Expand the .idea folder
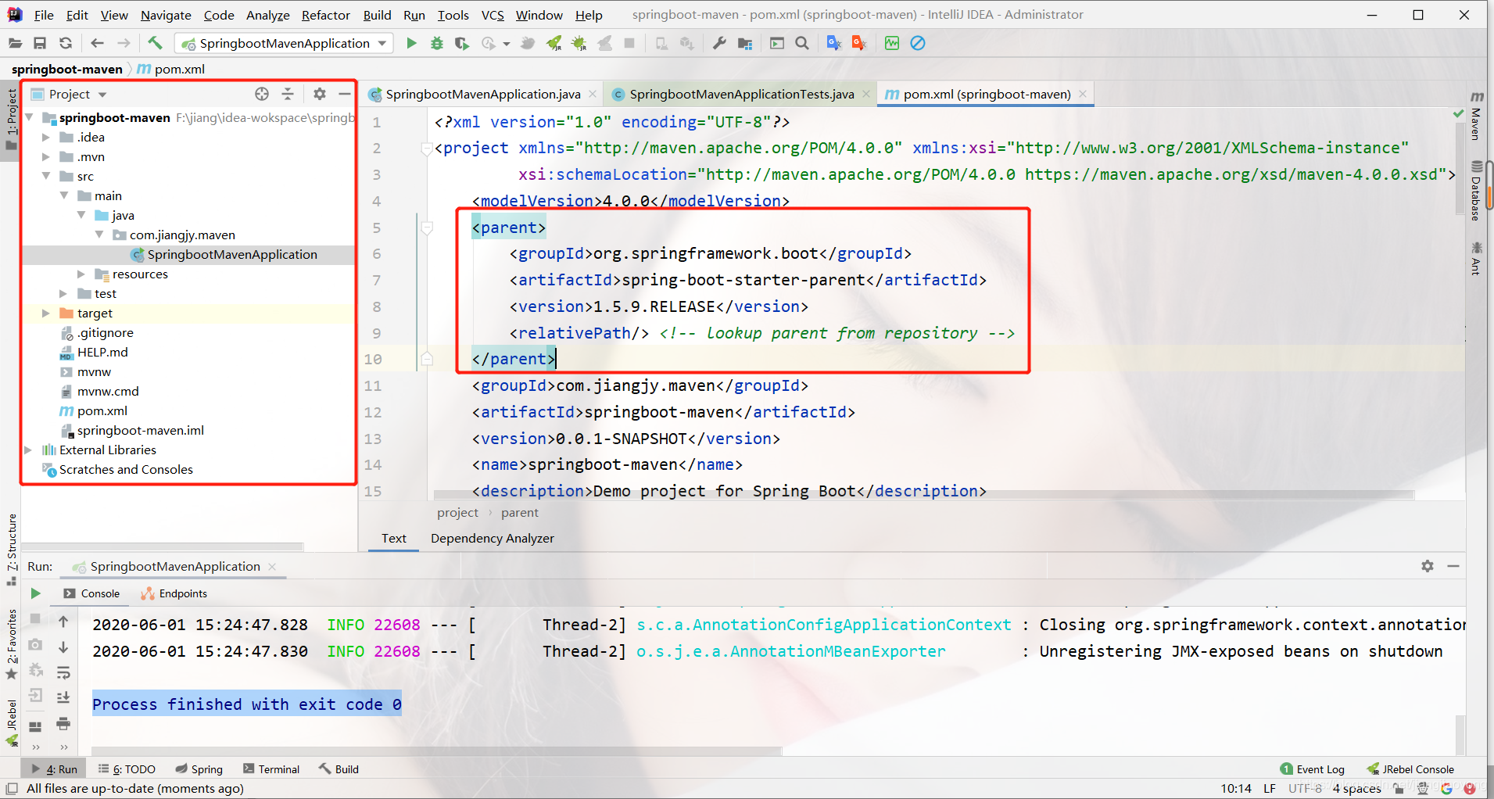 click(x=45, y=137)
